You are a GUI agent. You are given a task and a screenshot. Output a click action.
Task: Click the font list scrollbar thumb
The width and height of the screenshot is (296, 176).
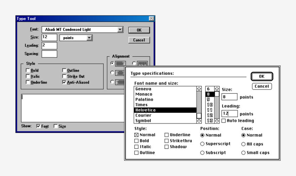pyautogui.click(x=199, y=116)
